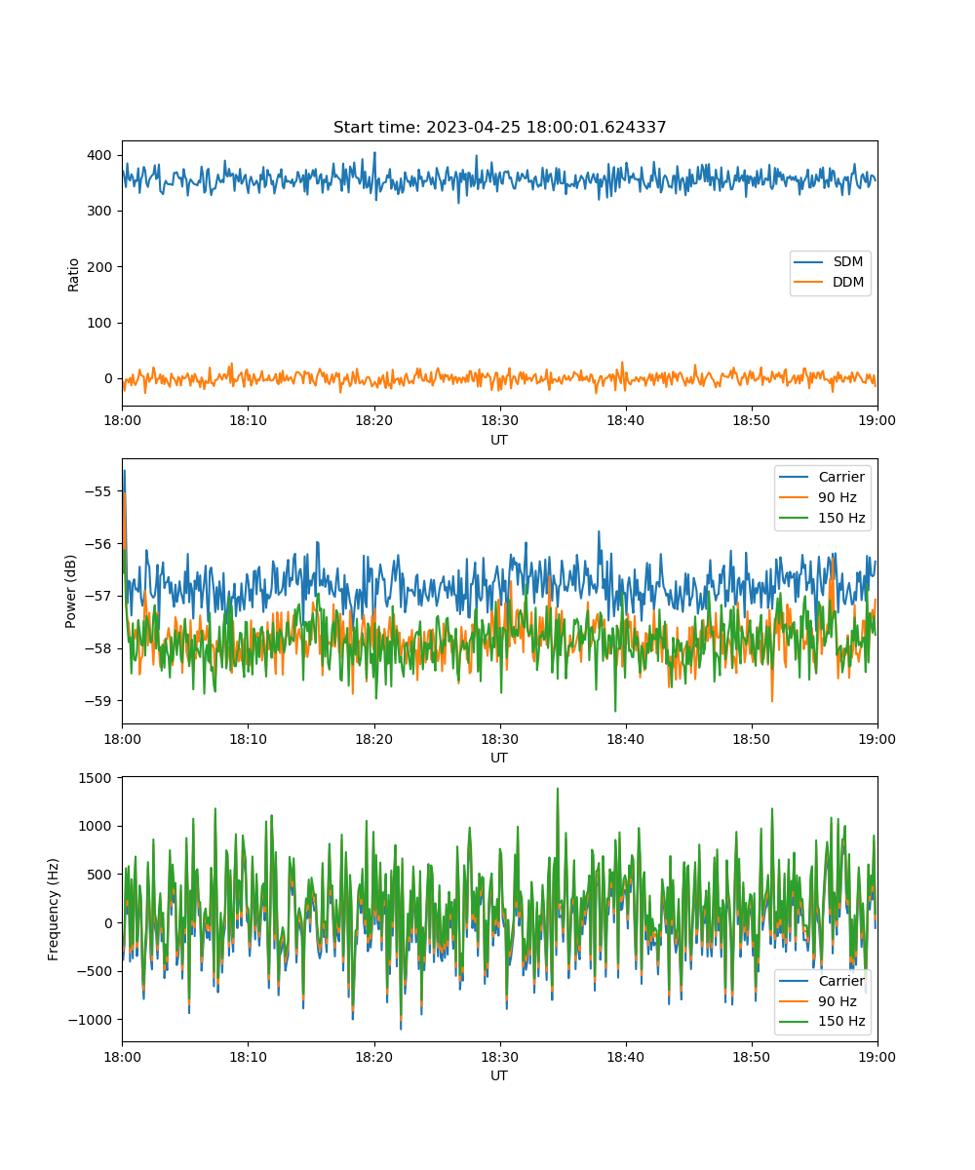Screen dimensions: 975x1170
Task: Click the 18:20 tick under the Ratio plot
Action: 373,420
